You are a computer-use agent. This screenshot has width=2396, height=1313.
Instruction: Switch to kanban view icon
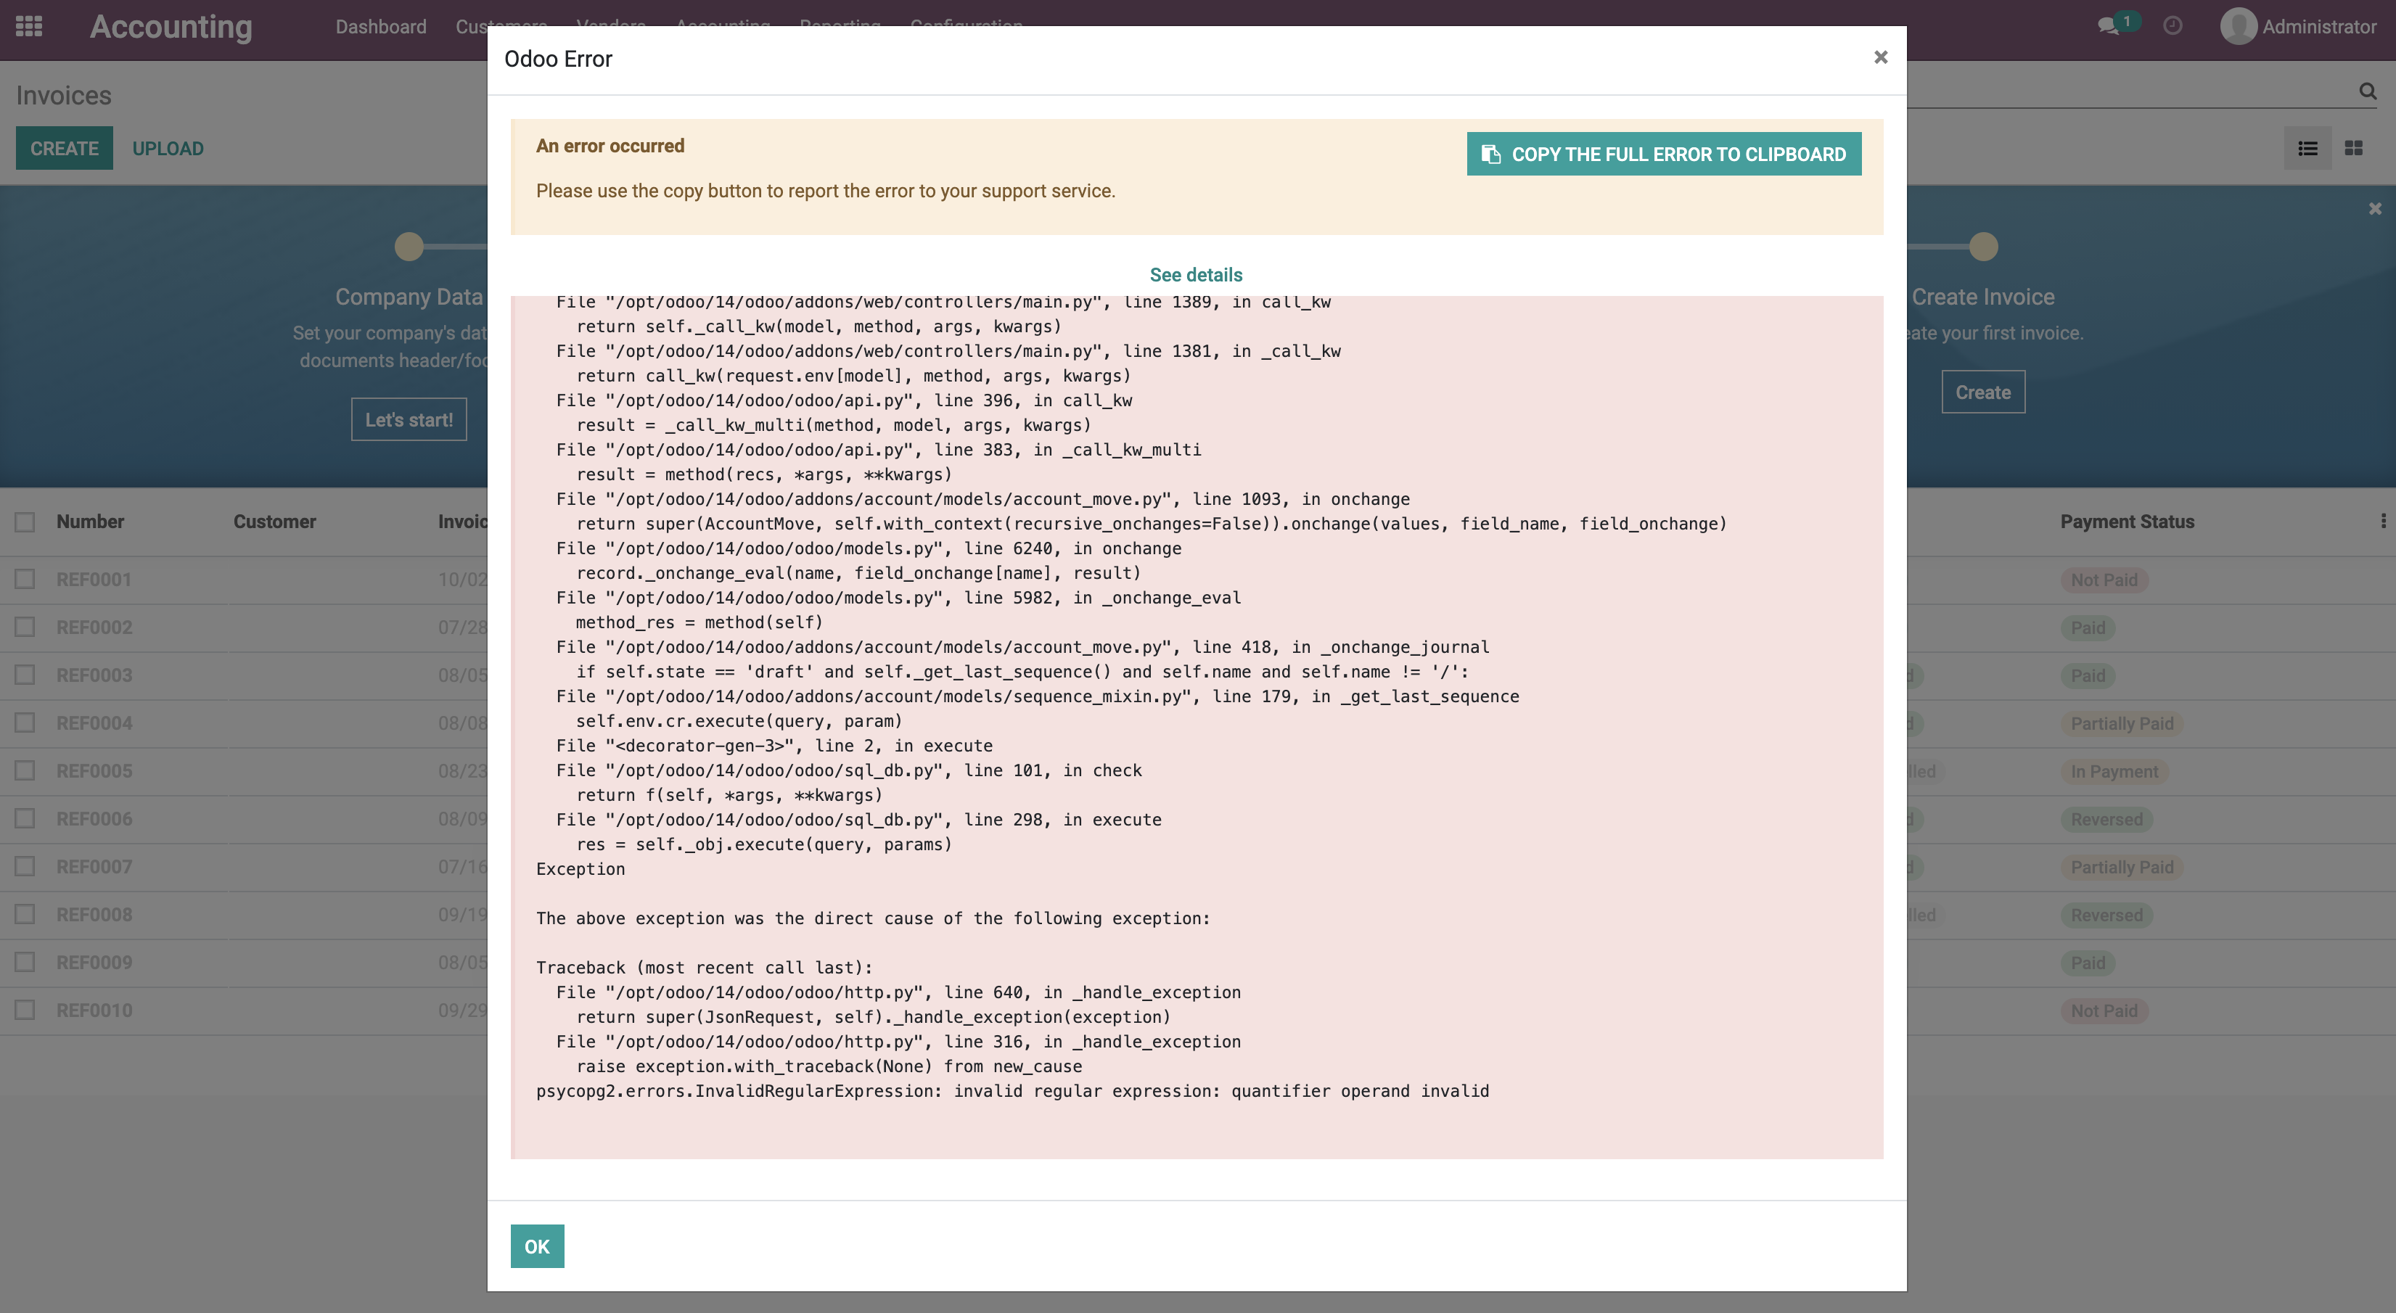[x=2354, y=148]
